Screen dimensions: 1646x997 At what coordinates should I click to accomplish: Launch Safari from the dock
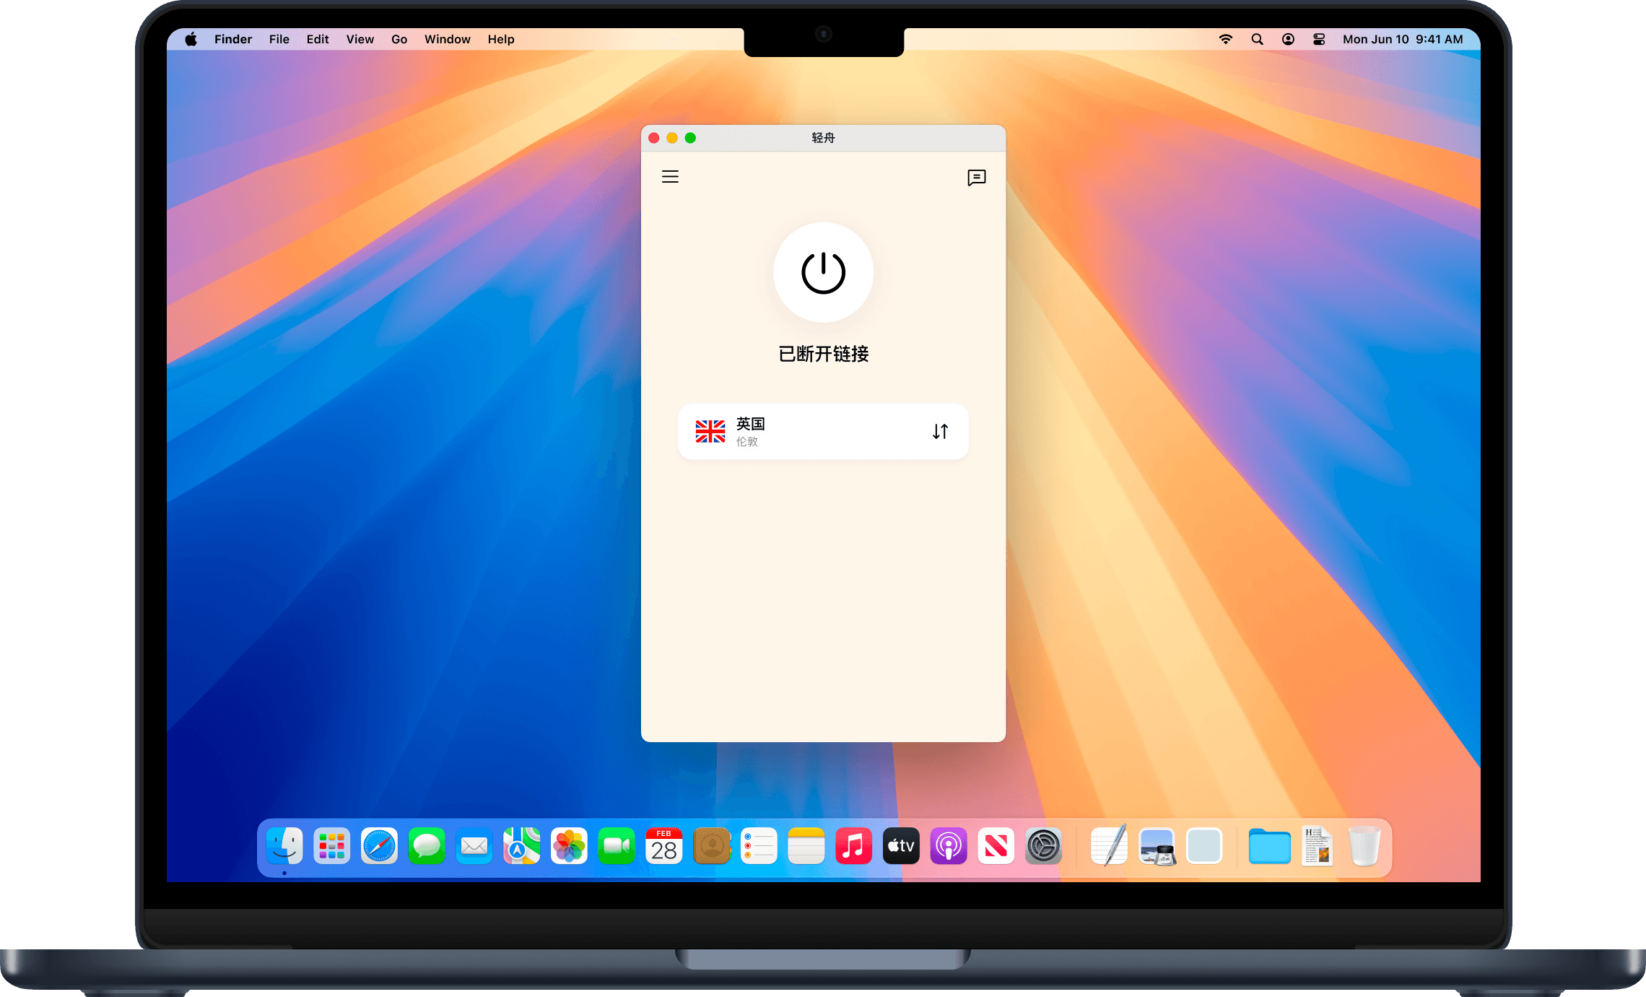[379, 846]
